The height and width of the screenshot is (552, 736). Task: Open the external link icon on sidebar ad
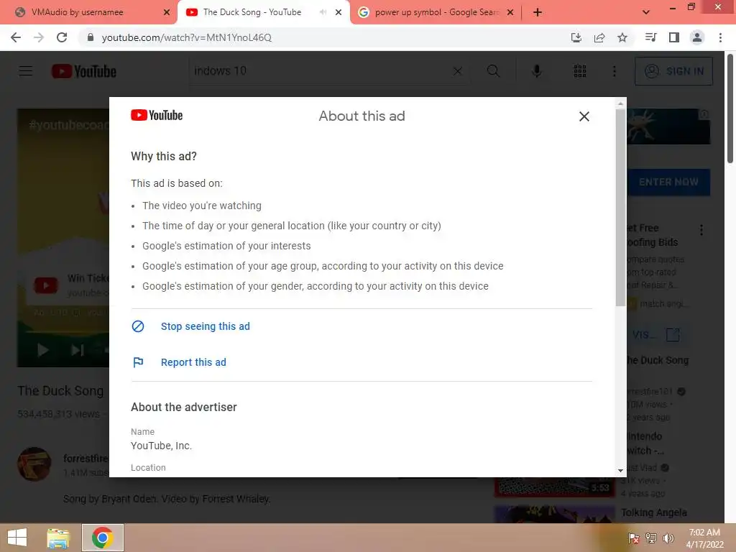pos(673,335)
